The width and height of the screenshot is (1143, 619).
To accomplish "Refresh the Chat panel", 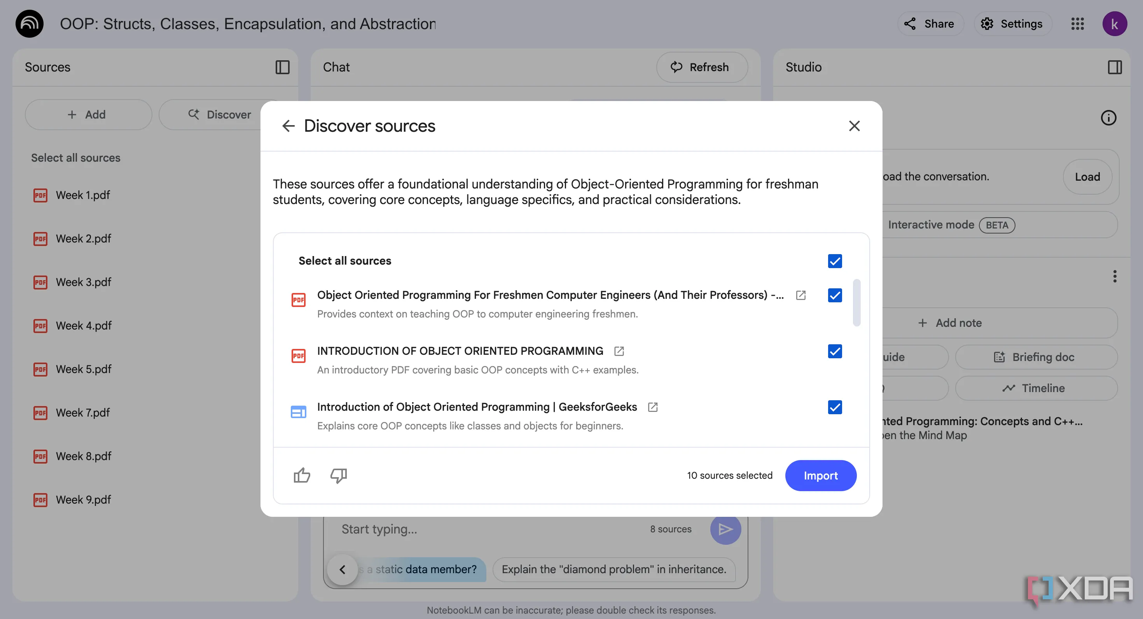I will coord(702,67).
